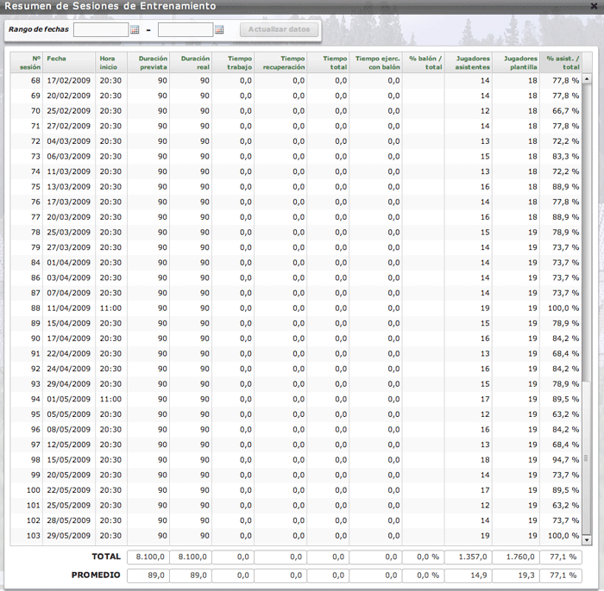Sort by Jugadores asistentes column header
This screenshot has height=591, width=604.
[x=469, y=63]
